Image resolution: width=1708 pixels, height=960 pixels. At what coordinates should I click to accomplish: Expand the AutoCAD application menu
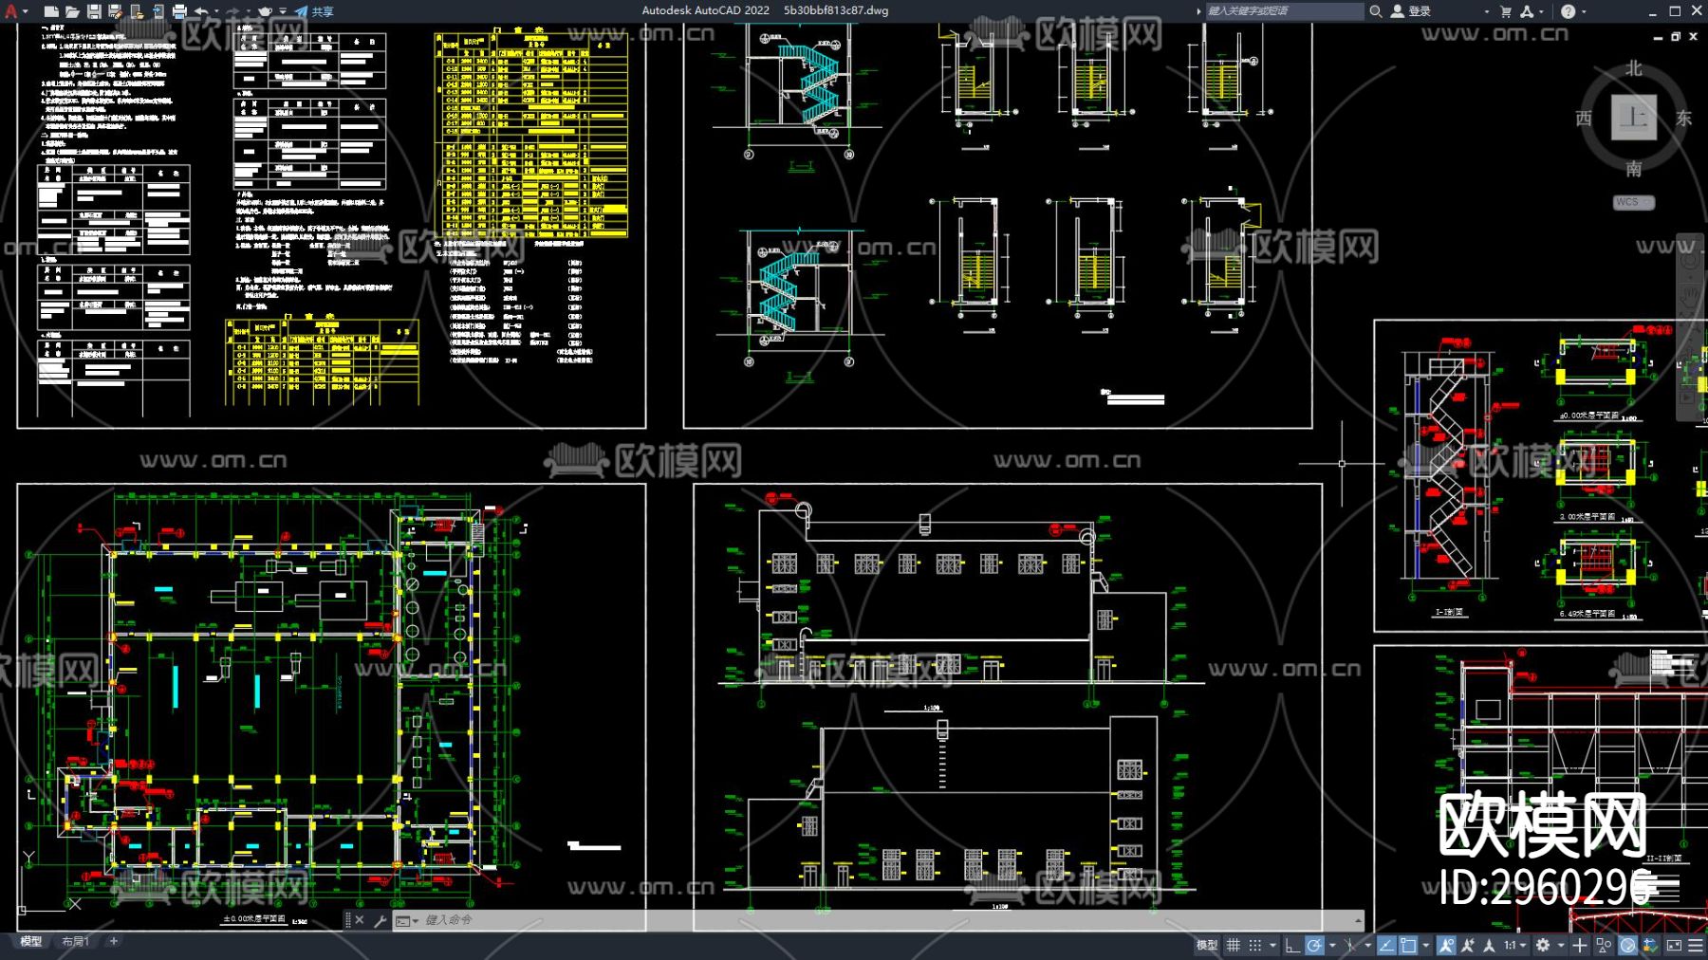(x=12, y=11)
